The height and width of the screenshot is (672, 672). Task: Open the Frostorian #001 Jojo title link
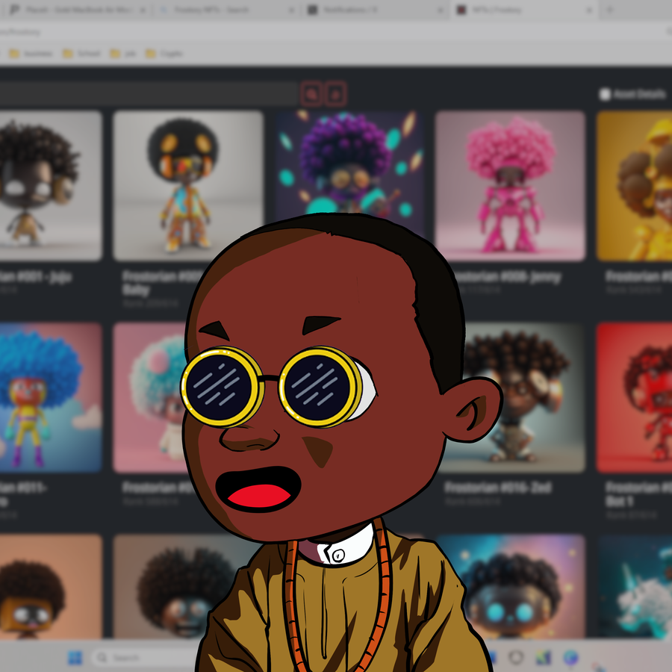[36, 277]
